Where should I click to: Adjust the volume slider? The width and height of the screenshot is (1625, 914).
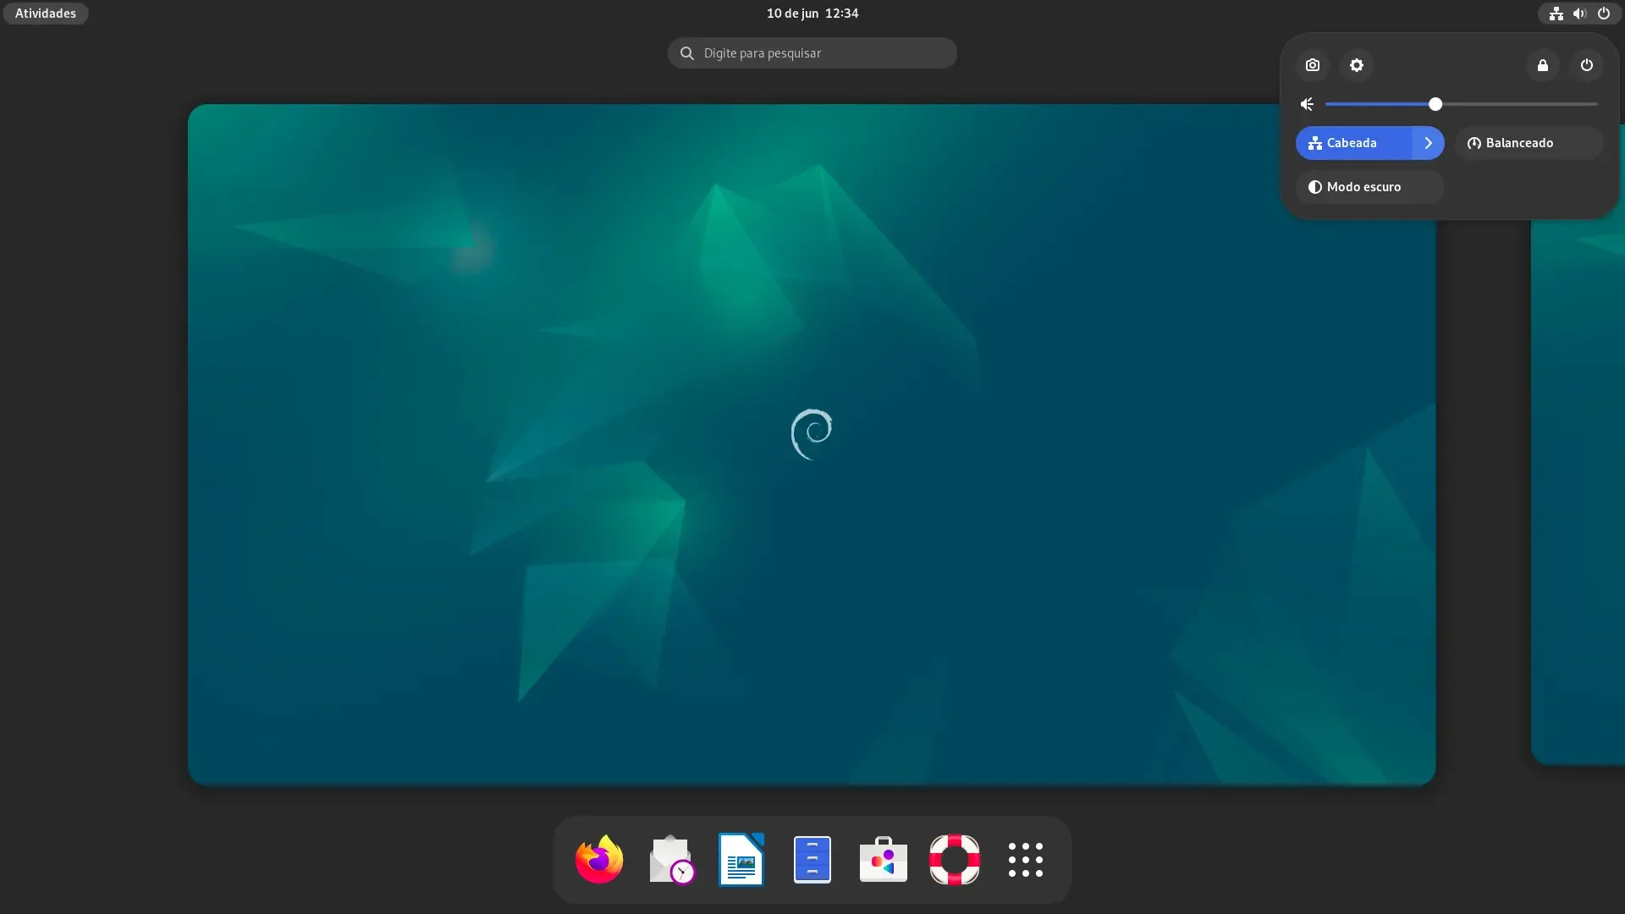point(1462,104)
